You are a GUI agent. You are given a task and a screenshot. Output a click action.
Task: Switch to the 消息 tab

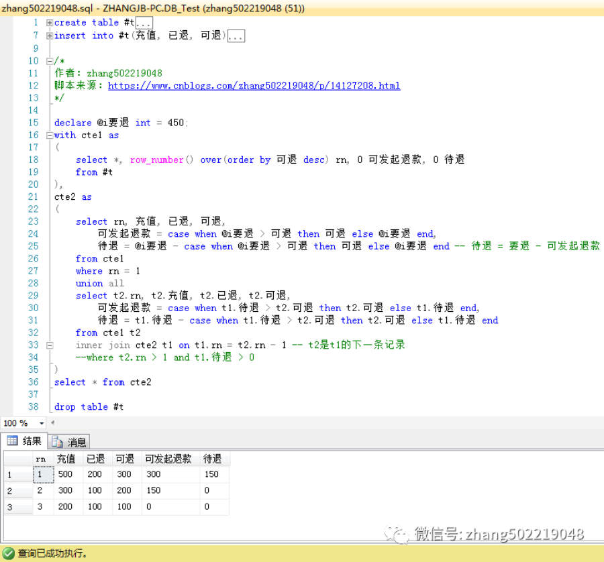(x=70, y=442)
